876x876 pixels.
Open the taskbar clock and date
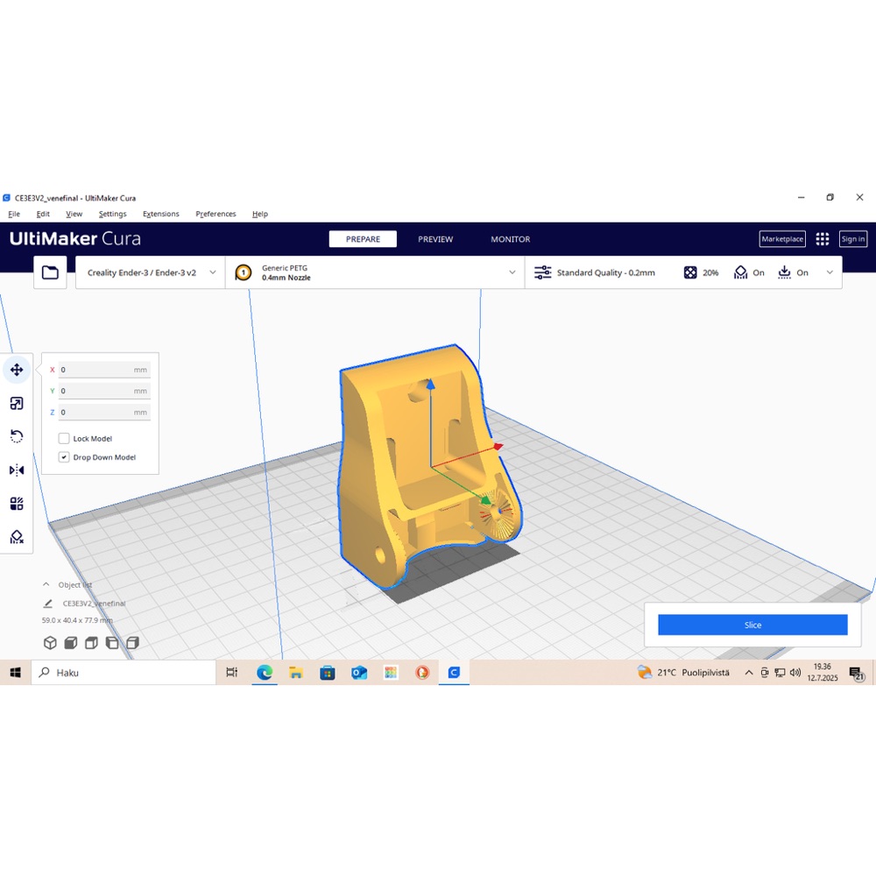pos(823,673)
